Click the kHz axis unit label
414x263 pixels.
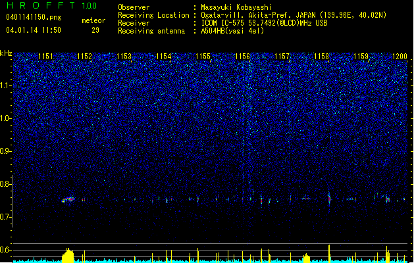pyautogui.click(x=6, y=53)
